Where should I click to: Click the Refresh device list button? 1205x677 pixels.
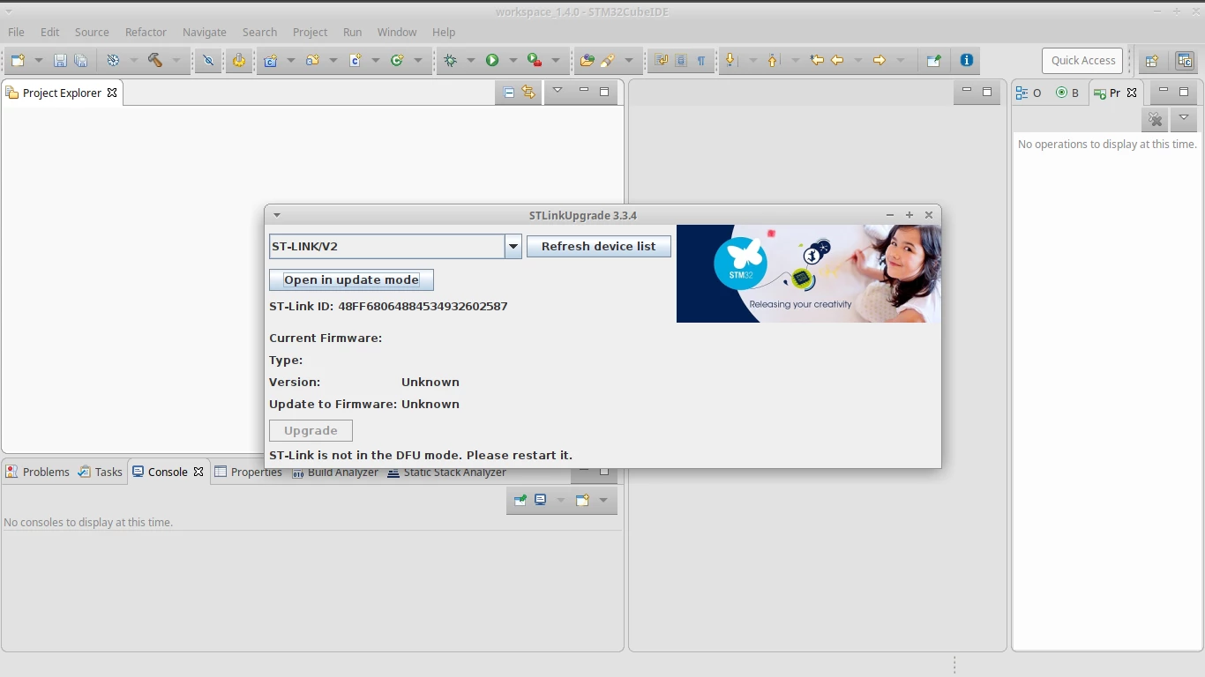599,247
